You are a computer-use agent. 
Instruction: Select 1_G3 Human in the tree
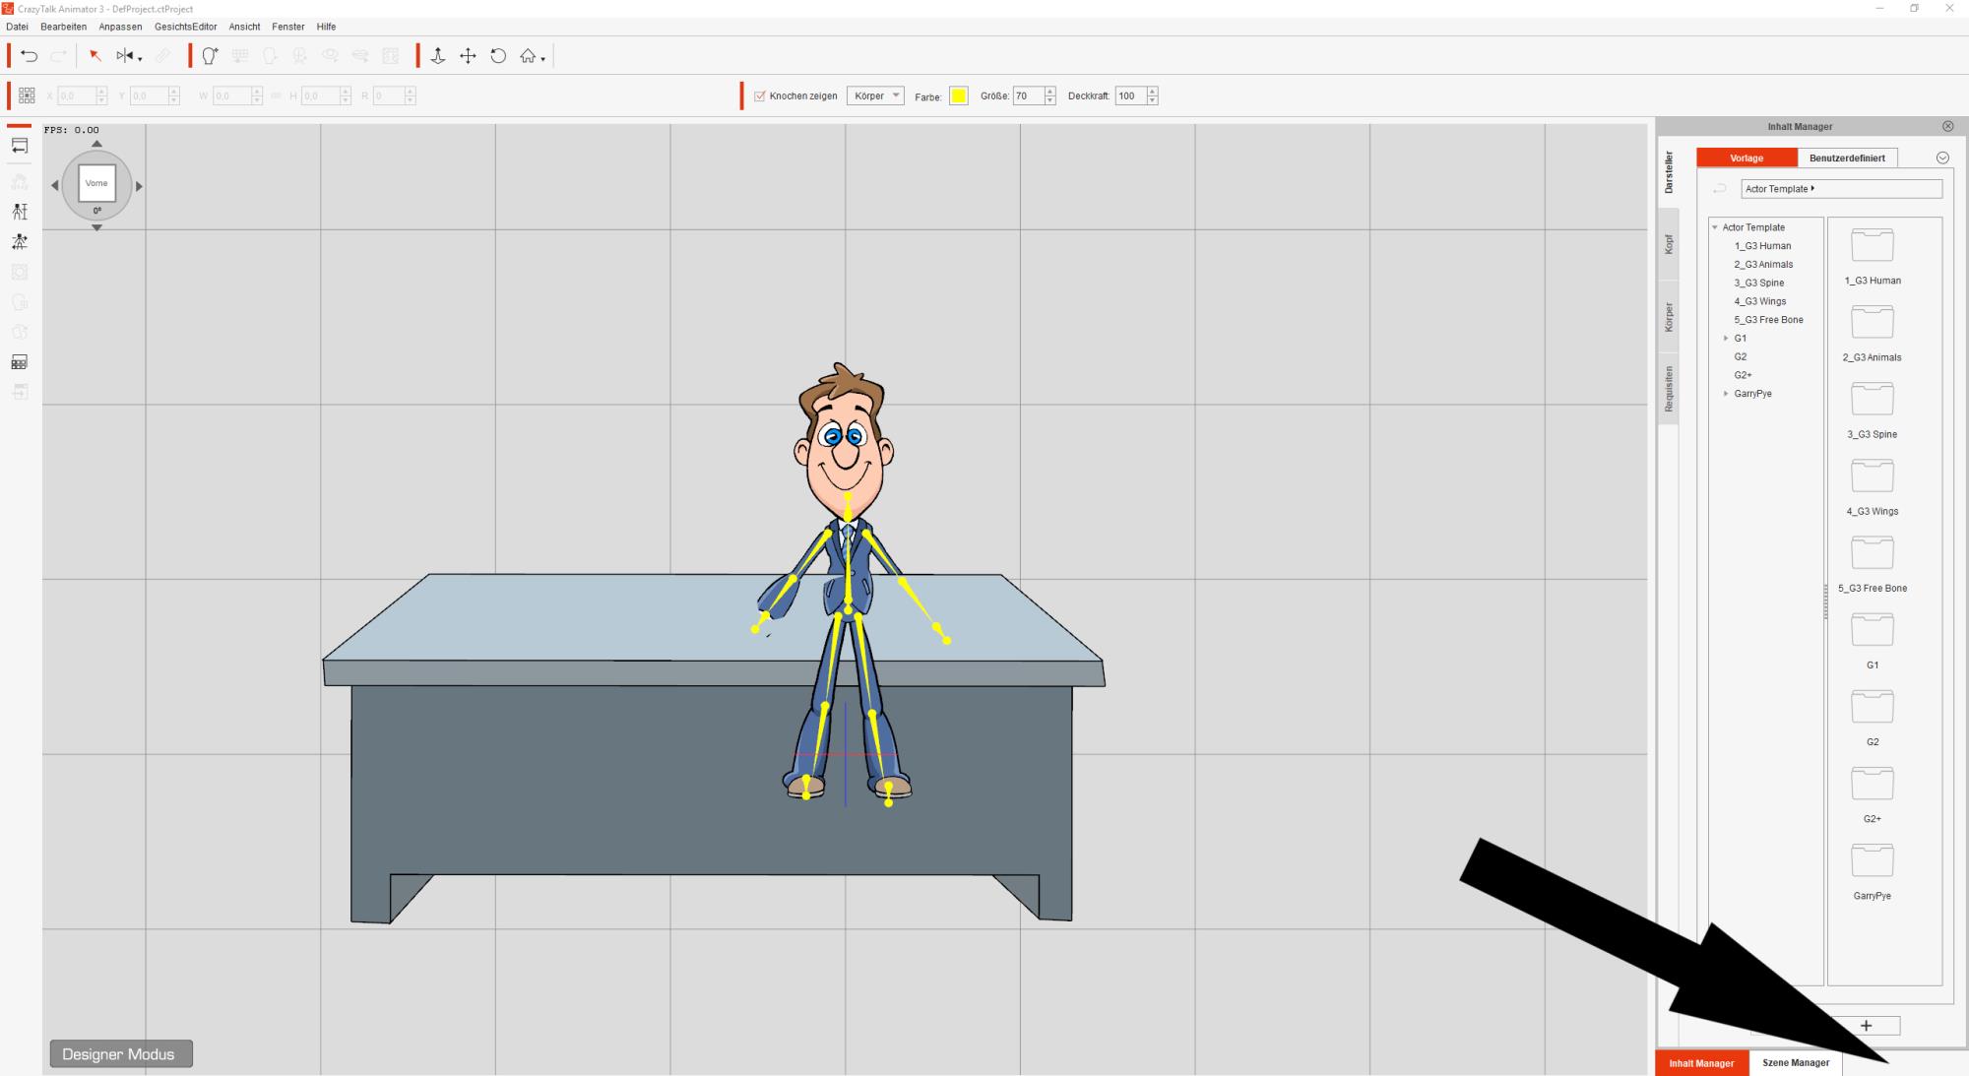[1762, 246]
